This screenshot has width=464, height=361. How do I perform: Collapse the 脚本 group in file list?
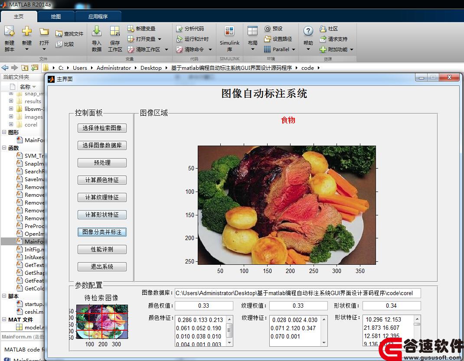pos(4,296)
